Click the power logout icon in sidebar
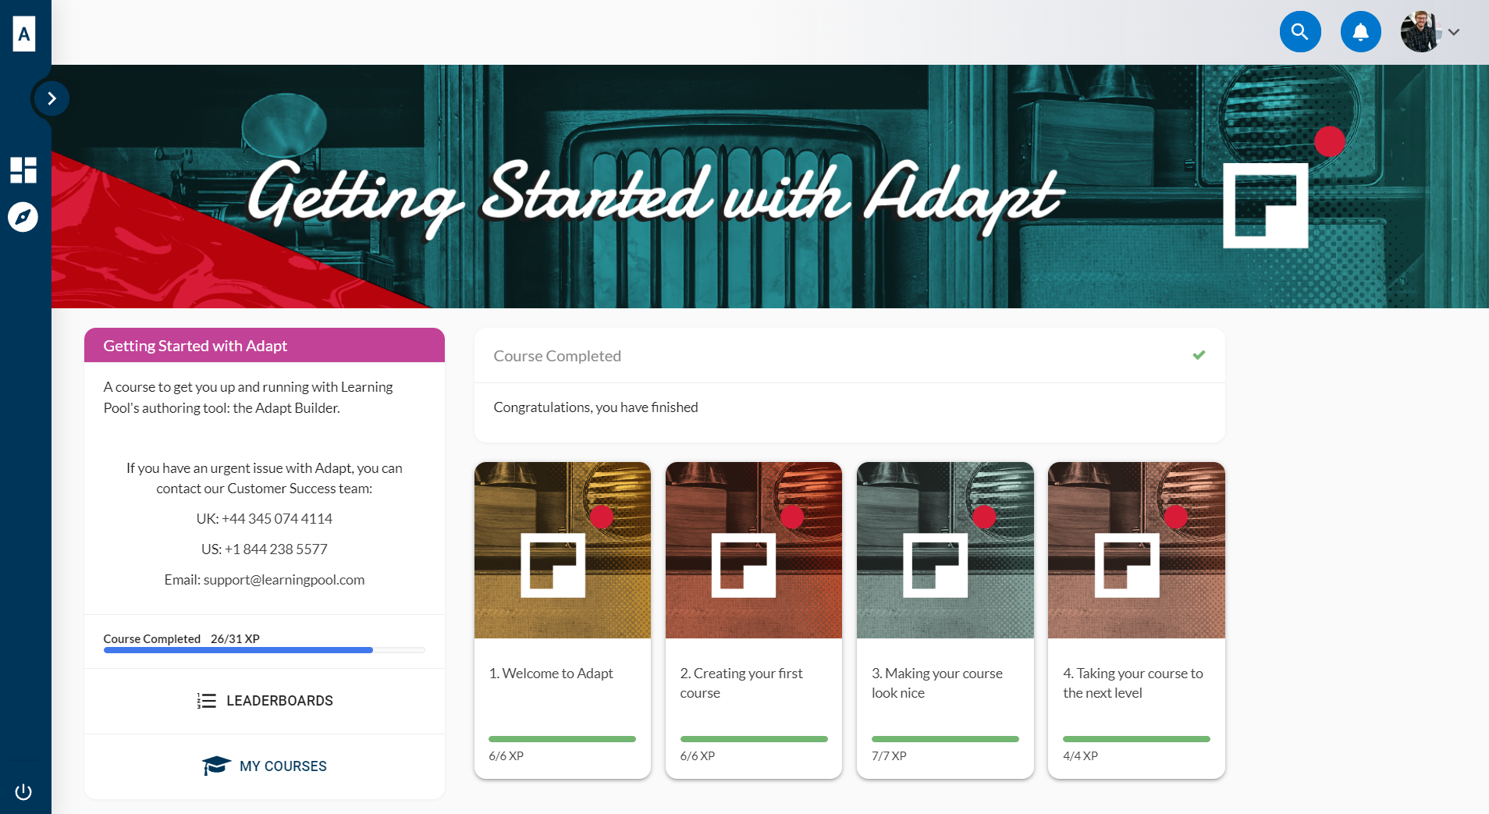 (23, 791)
